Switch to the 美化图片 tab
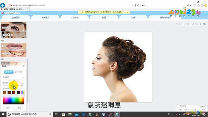This screenshot has height=117, width=208. click(x=45, y=17)
